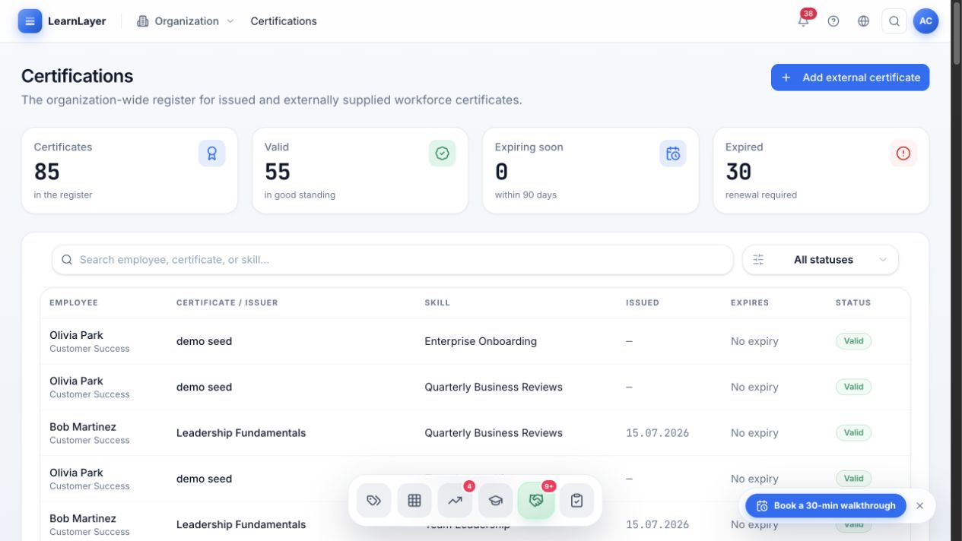The width and height of the screenshot is (962, 541).
Task: Click Enterprise Onboarding skill cell
Action: tap(481, 341)
